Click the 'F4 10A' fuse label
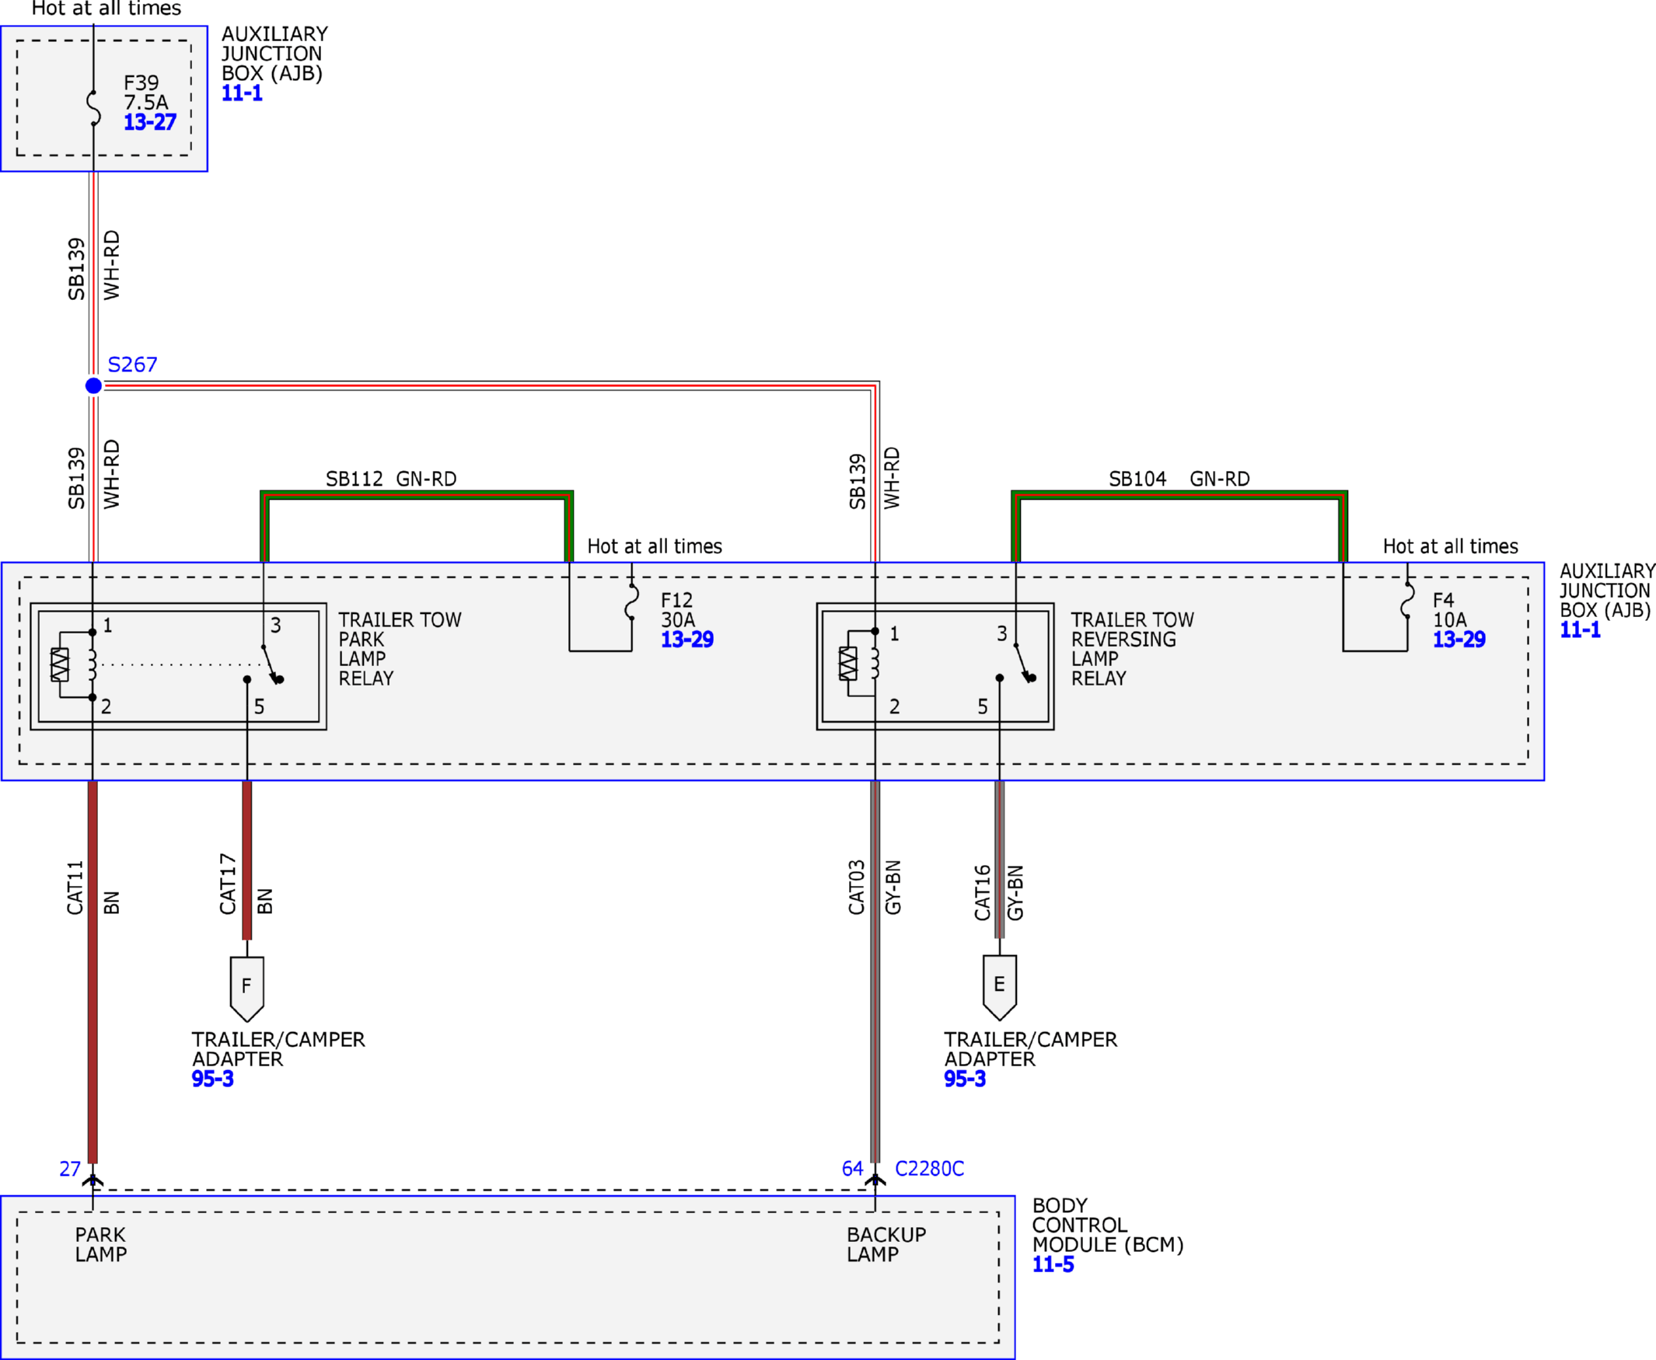 pos(1449,609)
